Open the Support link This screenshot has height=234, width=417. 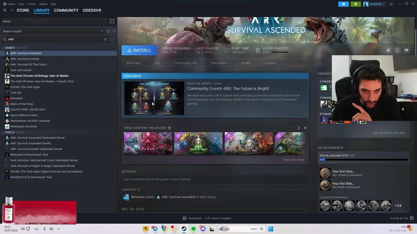pyautogui.click(x=270, y=63)
